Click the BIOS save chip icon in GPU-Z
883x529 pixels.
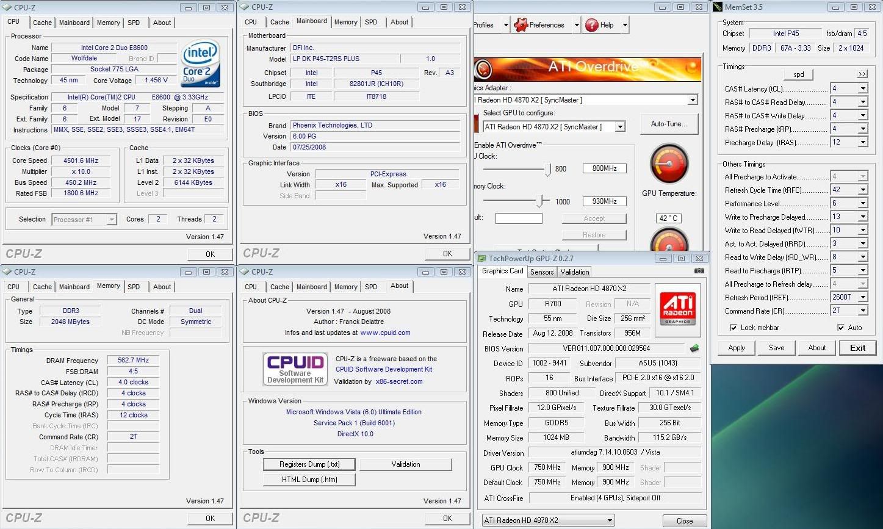click(694, 348)
